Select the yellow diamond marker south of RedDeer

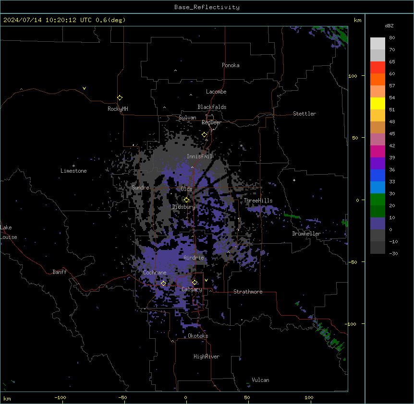pos(205,135)
